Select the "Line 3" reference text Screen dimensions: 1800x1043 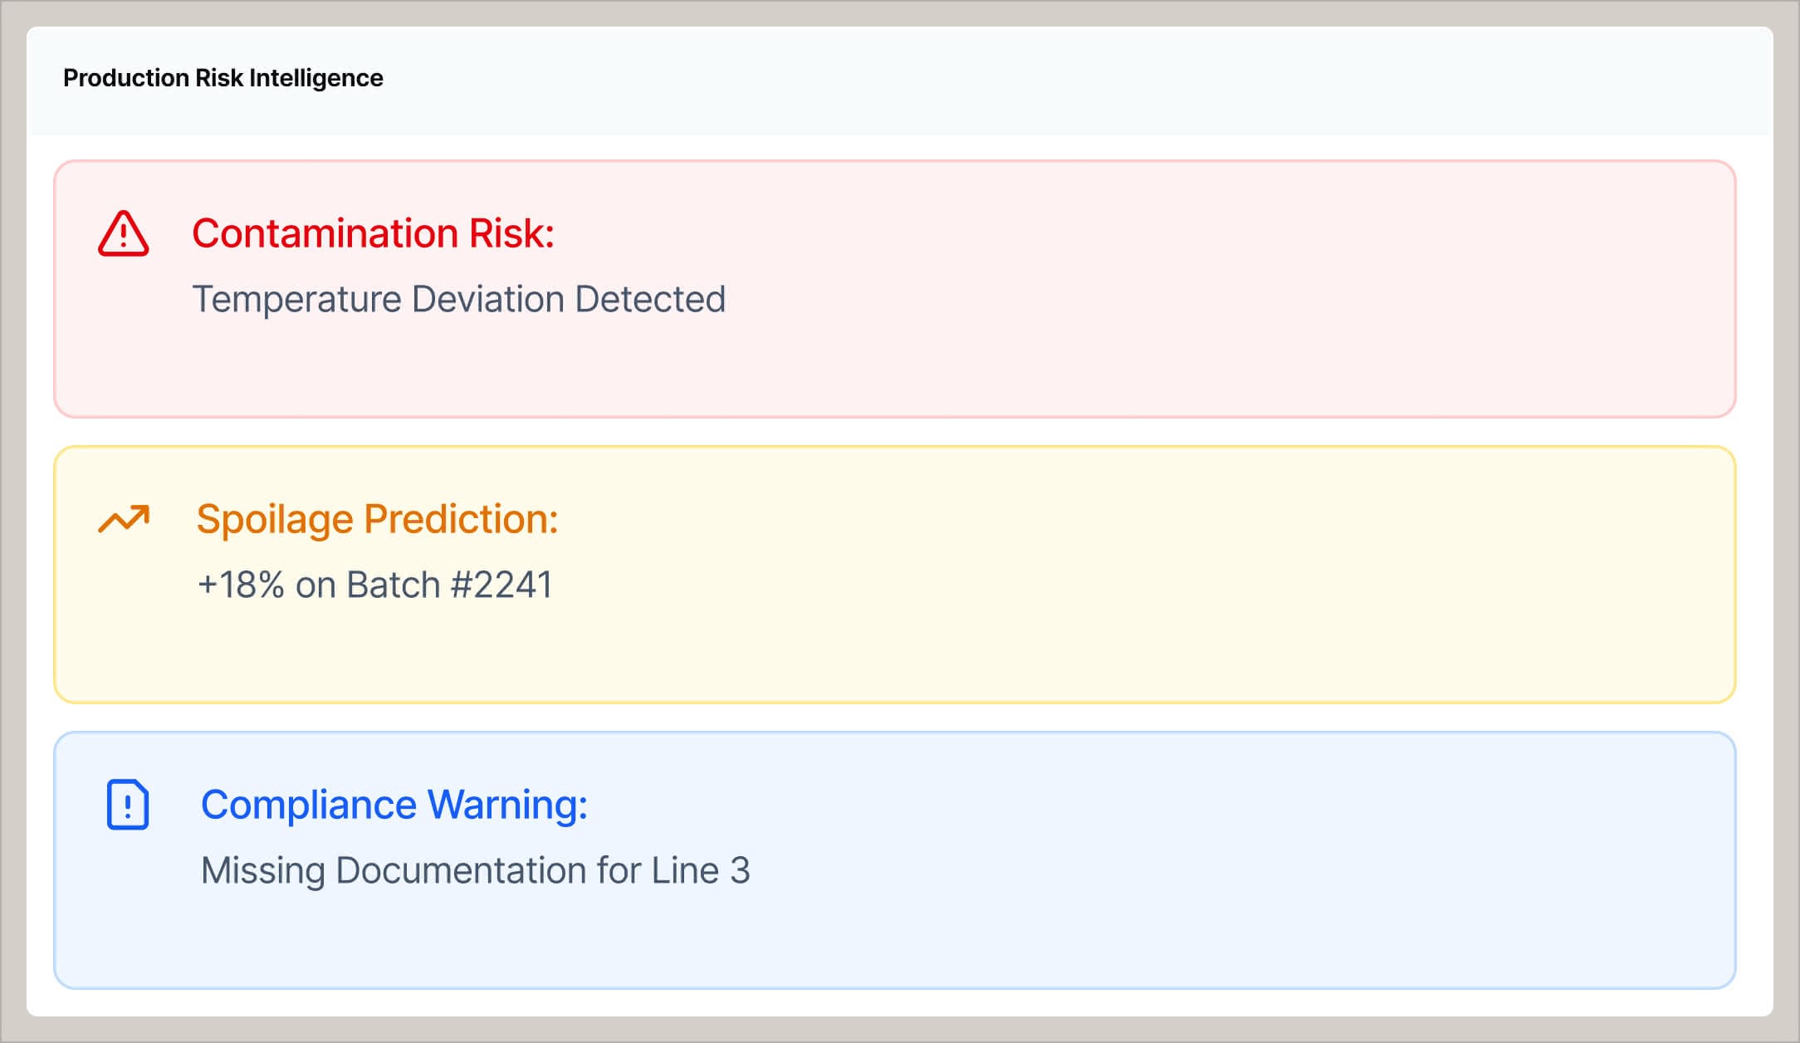pos(700,870)
